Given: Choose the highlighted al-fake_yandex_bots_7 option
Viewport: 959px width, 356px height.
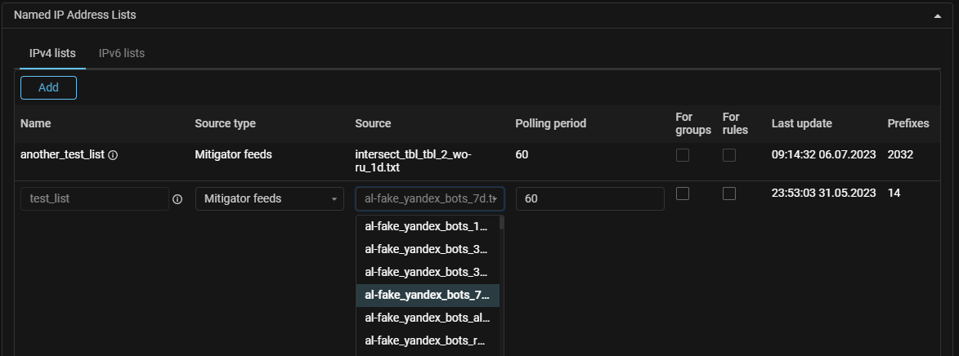Looking at the screenshot, I should pyautogui.click(x=427, y=295).
